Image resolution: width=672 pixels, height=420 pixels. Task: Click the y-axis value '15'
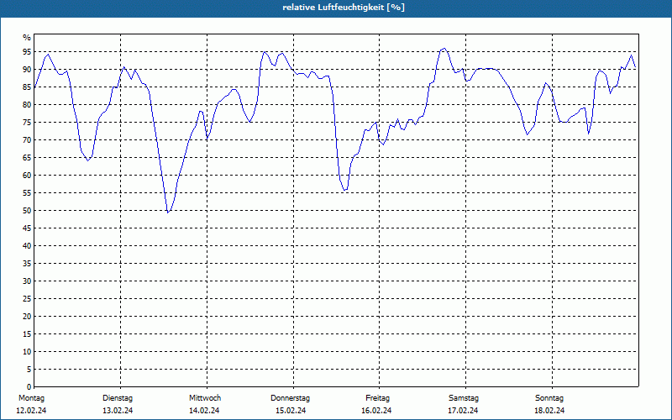[27, 333]
